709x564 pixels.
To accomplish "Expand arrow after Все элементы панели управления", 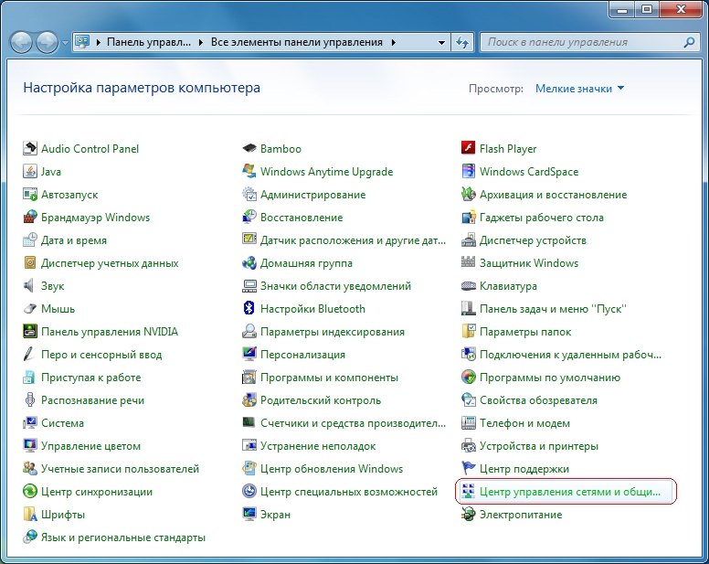I will (394, 43).
